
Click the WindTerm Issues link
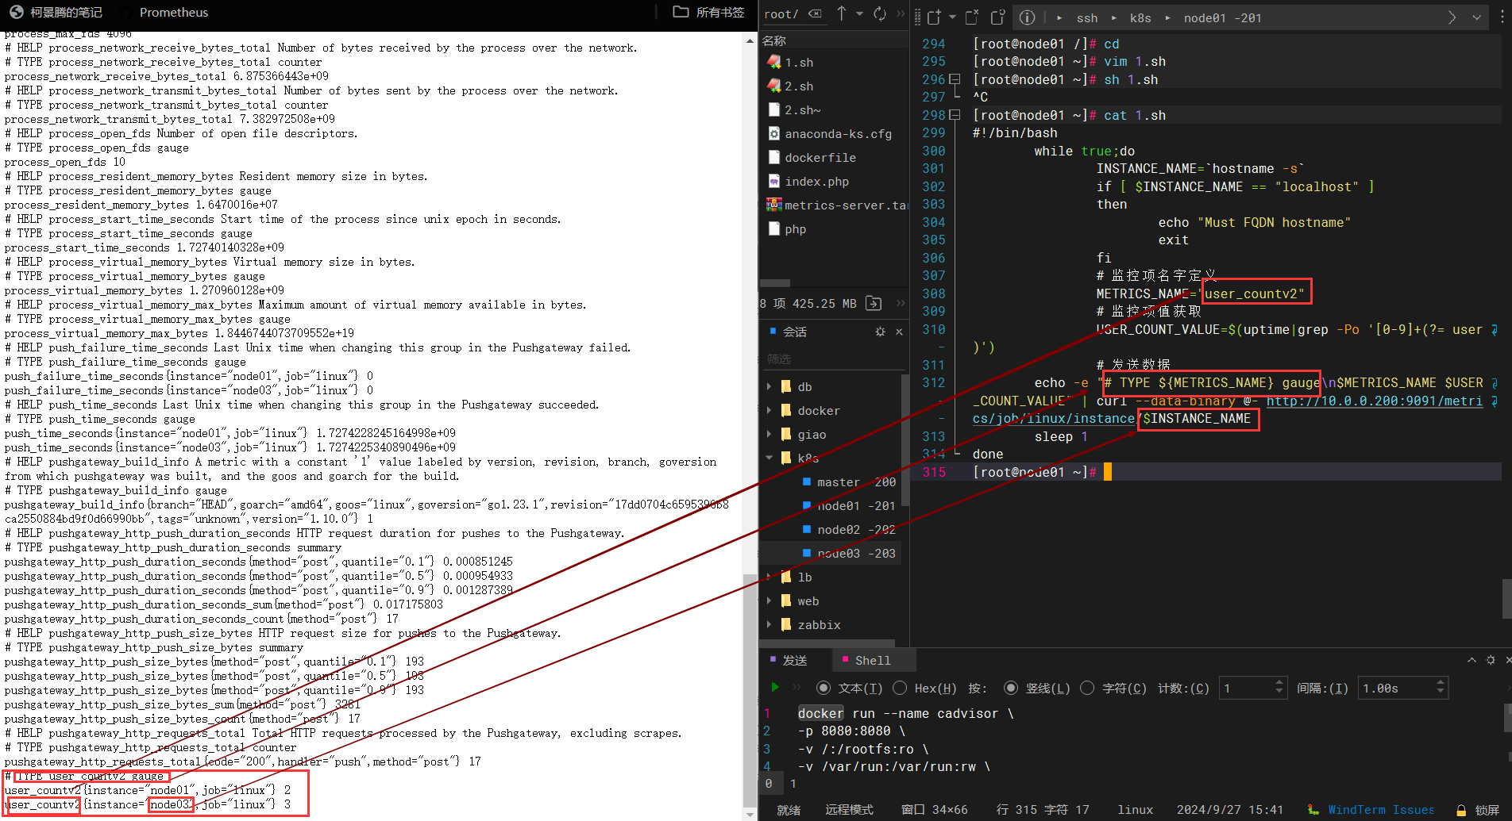coord(1381,810)
